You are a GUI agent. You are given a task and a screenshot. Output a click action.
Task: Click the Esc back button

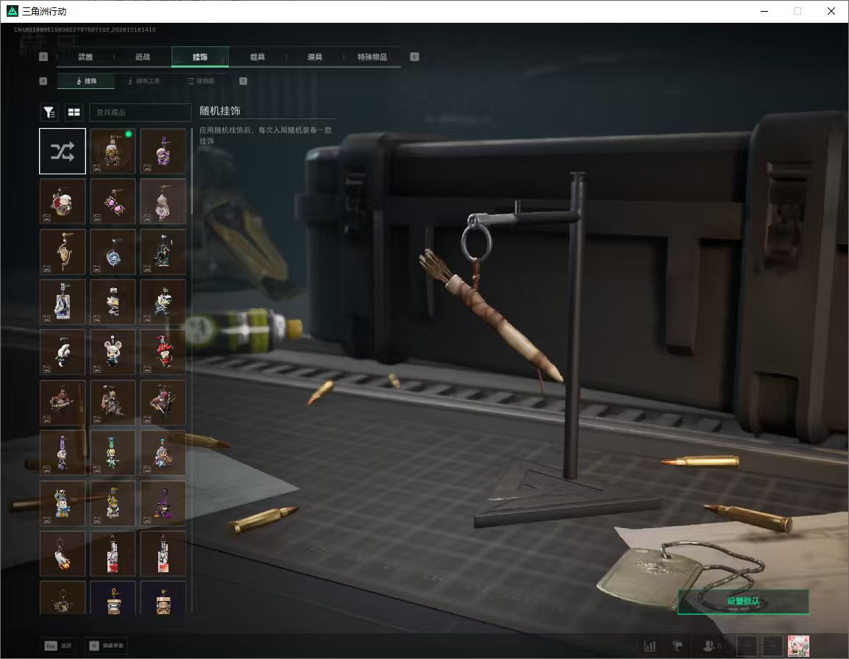58,646
